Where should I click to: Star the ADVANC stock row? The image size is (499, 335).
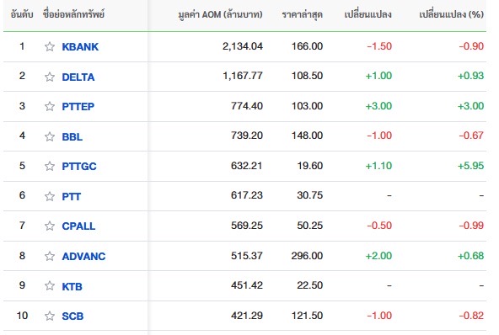[x=50, y=256]
